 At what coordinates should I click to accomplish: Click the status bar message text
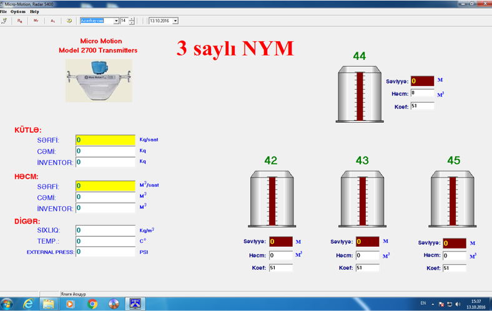pos(73,294)
